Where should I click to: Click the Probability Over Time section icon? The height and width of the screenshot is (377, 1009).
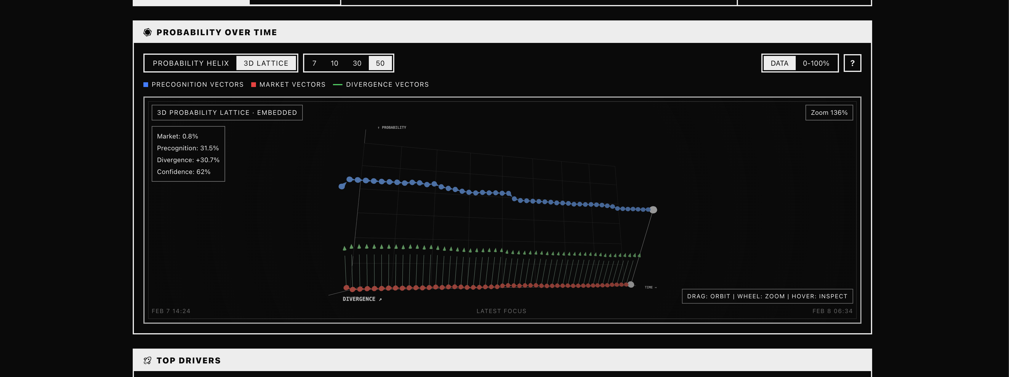click(147, 33)
